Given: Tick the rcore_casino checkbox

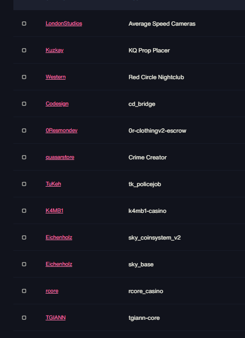Looking at the screenshot, I should point(24,291).
